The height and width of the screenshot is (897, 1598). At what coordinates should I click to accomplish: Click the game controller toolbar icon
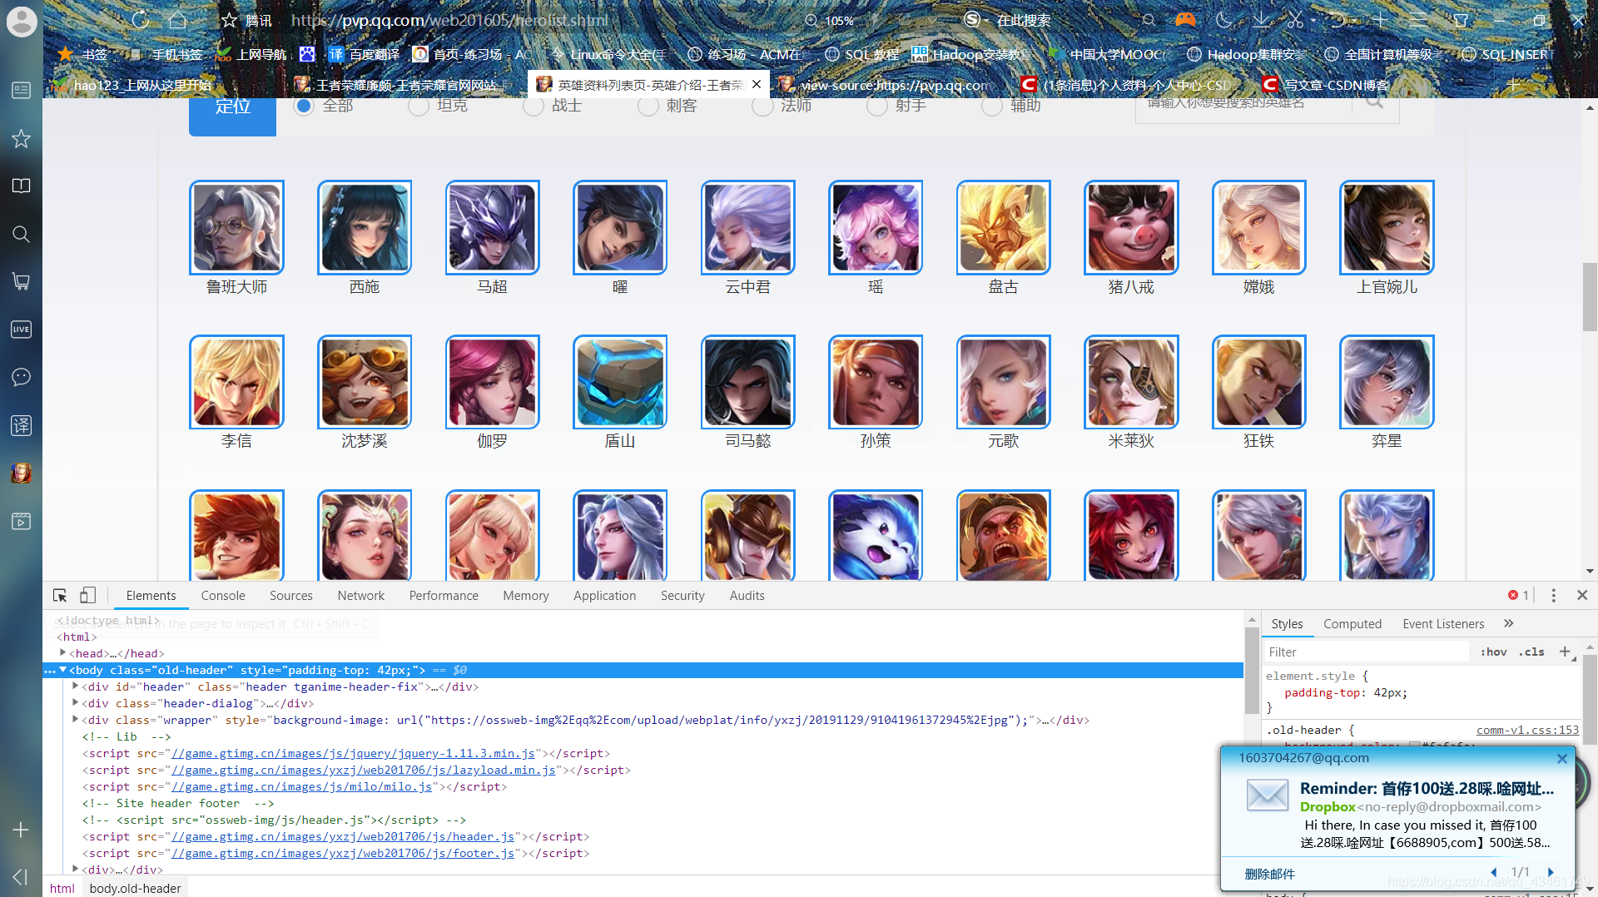click(x=1185, y=20)
